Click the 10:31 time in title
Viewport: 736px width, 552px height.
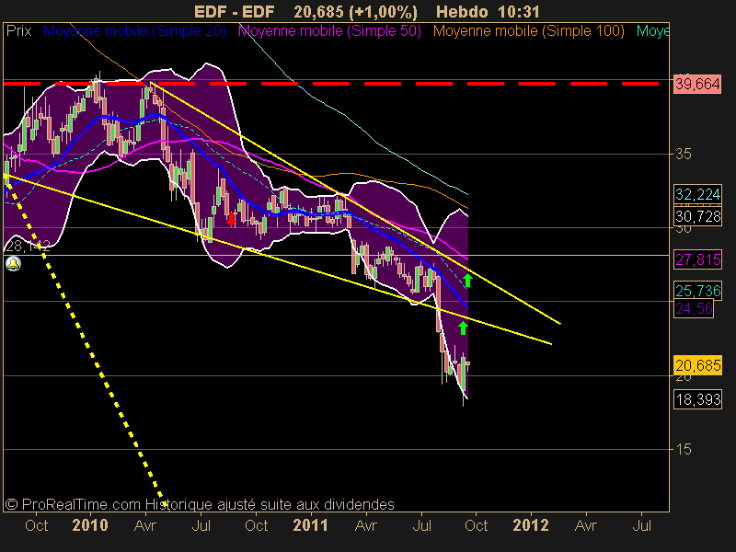[x=520, y=12]
